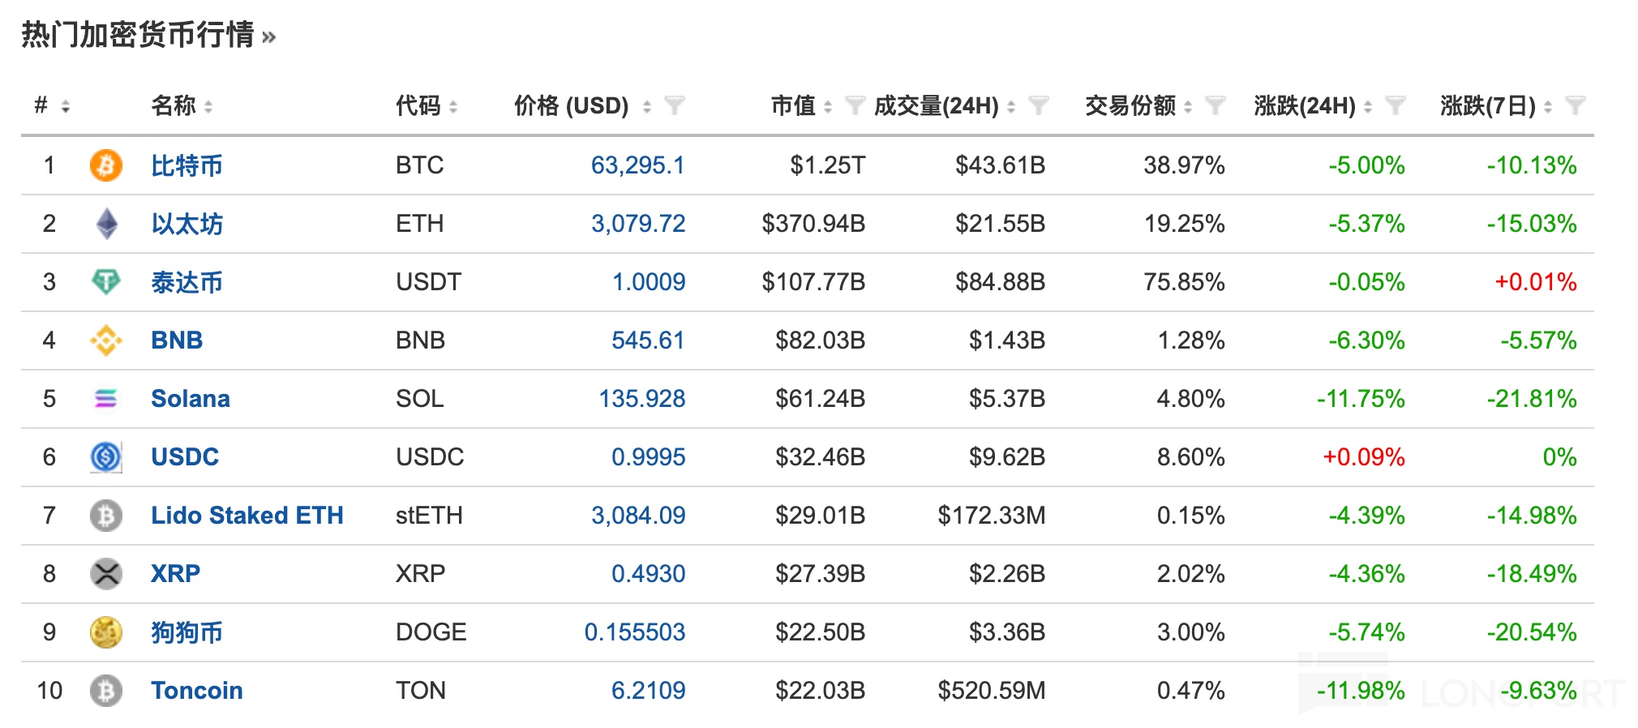Click the Dogecoin logo icon

click(105, 632)
